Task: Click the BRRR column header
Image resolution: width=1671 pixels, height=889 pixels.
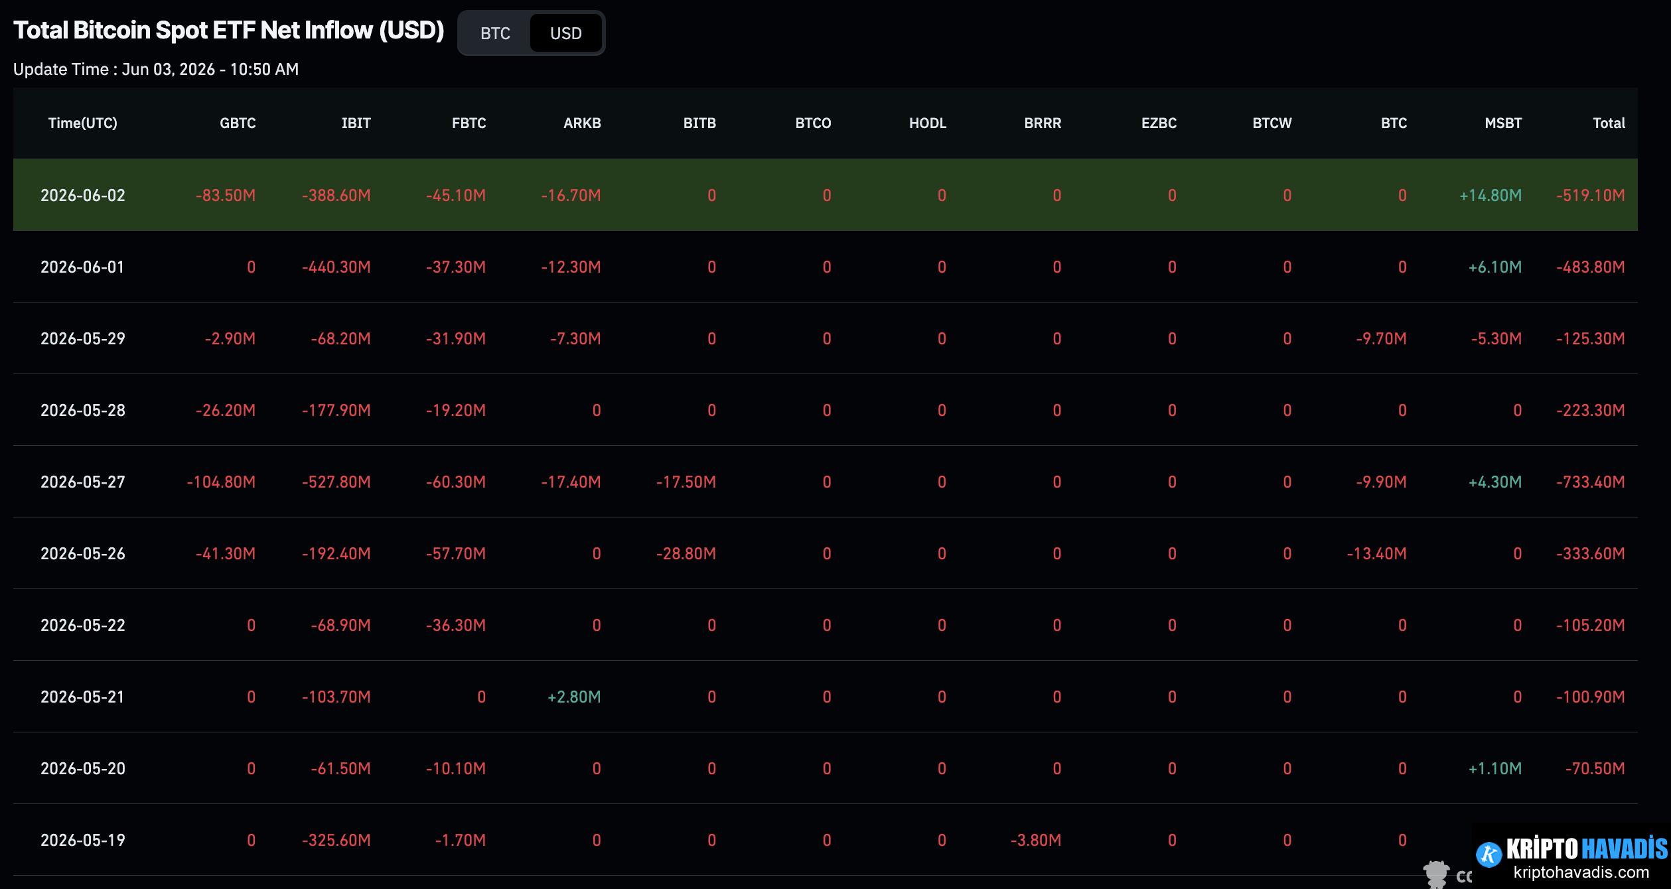Action: tap(1043, 123)
